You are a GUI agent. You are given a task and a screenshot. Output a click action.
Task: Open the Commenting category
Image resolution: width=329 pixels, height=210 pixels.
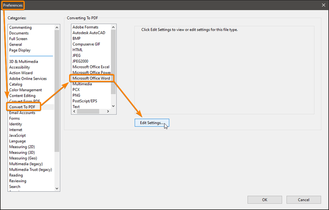(x=20, y=27)
